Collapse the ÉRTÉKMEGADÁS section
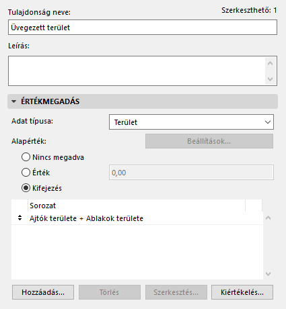This screenshot has width=286, height=309. point(14,101)
